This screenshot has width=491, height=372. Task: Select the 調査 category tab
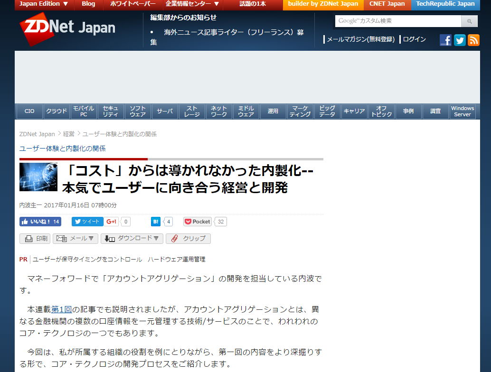(x=435, y=112)
